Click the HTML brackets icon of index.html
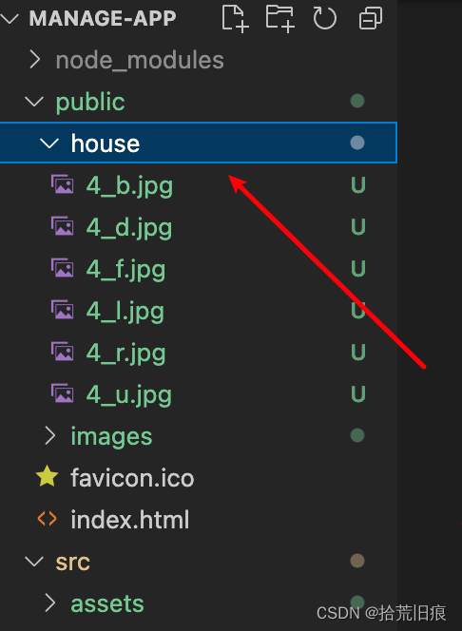Viewport: 462px width, 631px height. pos(48,519)
